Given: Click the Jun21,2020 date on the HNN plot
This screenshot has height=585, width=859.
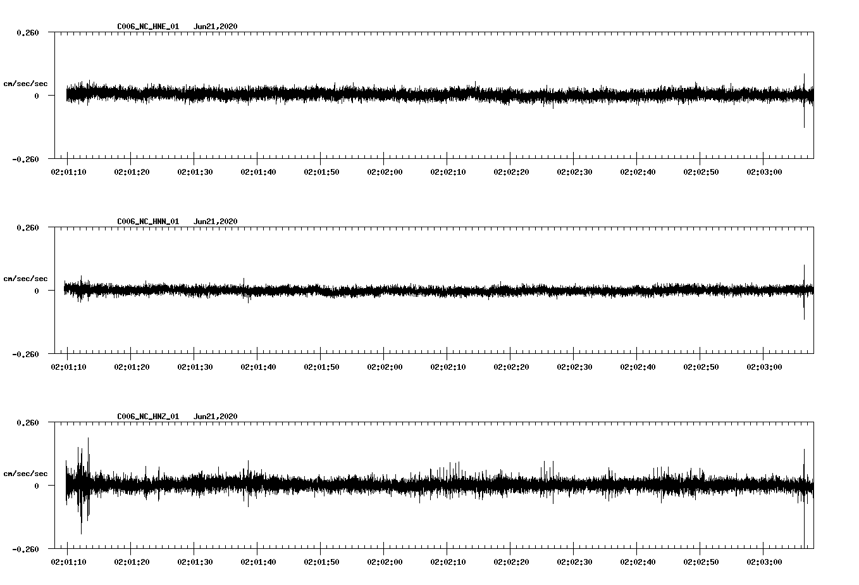Looking at the screenshot, I should [216, 222].
